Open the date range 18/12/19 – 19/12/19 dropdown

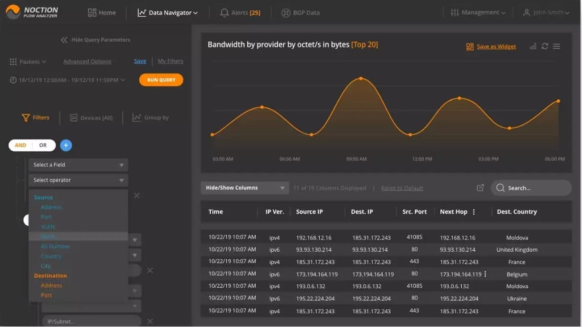pos(67,80)
